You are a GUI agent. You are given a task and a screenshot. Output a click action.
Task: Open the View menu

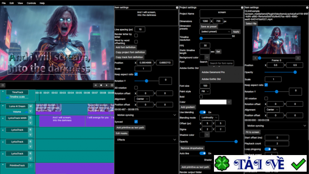[20, 3]
